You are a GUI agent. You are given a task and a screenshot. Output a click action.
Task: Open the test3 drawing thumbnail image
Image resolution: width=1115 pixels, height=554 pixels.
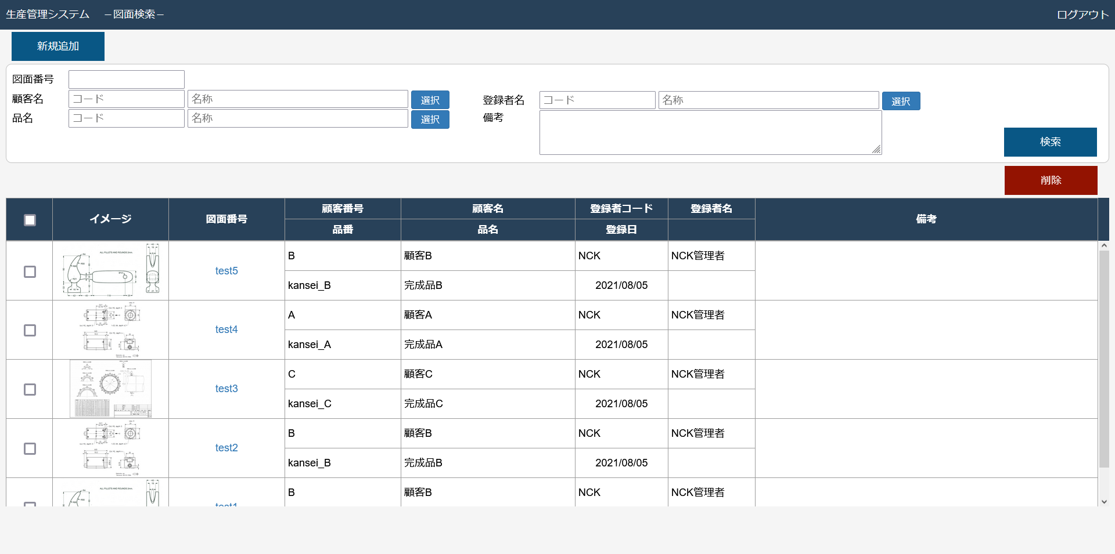[x=110, y=389]
